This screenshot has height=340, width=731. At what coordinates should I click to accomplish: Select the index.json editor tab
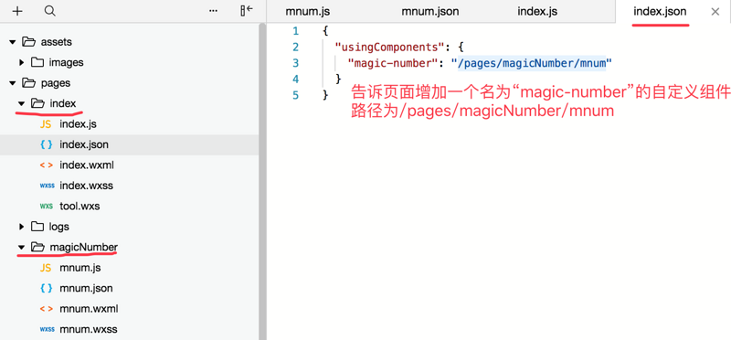tap(660, 12)
